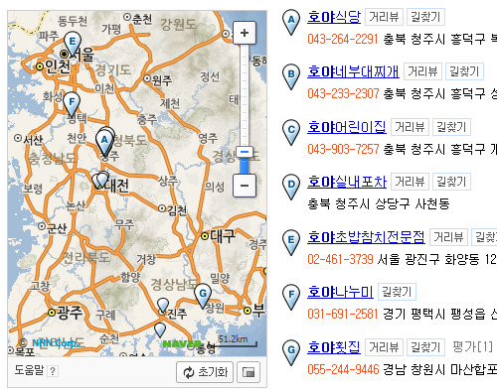Click map marker A near 청주
The height and width of the screenshot is (392, 497).
click(x=104, y=142)
